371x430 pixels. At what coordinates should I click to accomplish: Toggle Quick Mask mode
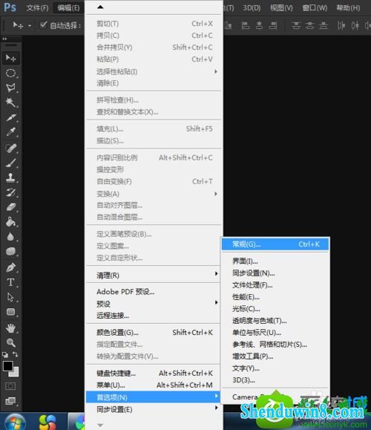[10, 386]
